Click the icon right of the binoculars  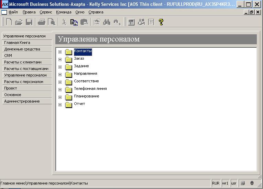tap(117, 22)
